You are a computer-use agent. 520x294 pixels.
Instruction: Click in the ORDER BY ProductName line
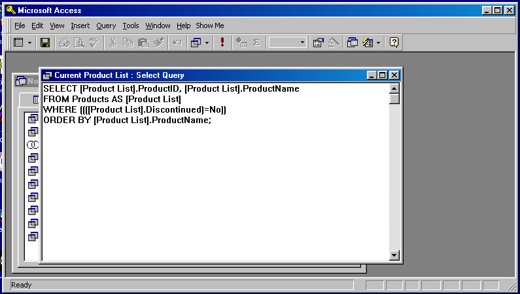128,120
